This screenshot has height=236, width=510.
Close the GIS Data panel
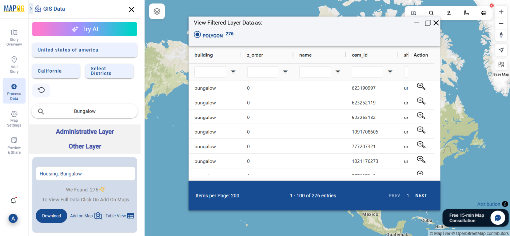point(131,10)
